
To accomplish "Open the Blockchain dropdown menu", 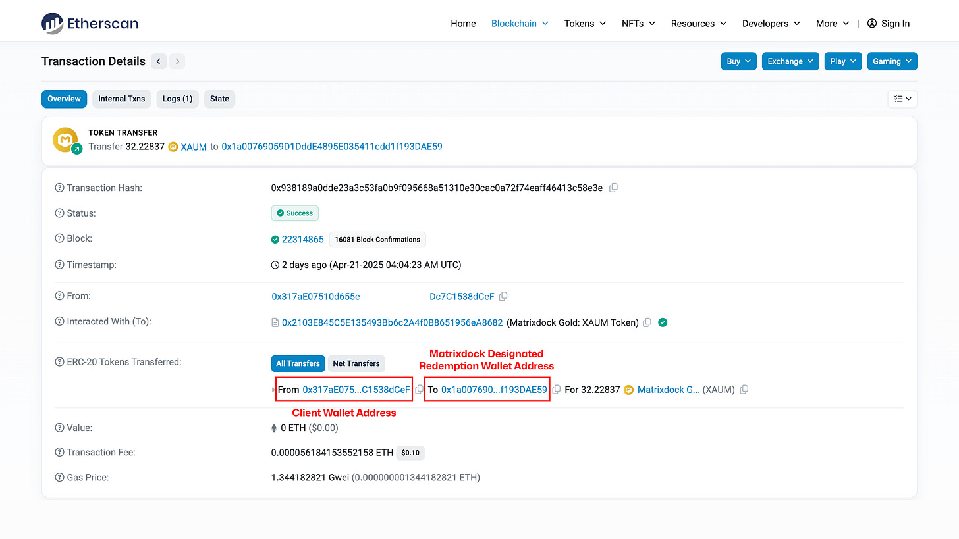I will 520,23.
